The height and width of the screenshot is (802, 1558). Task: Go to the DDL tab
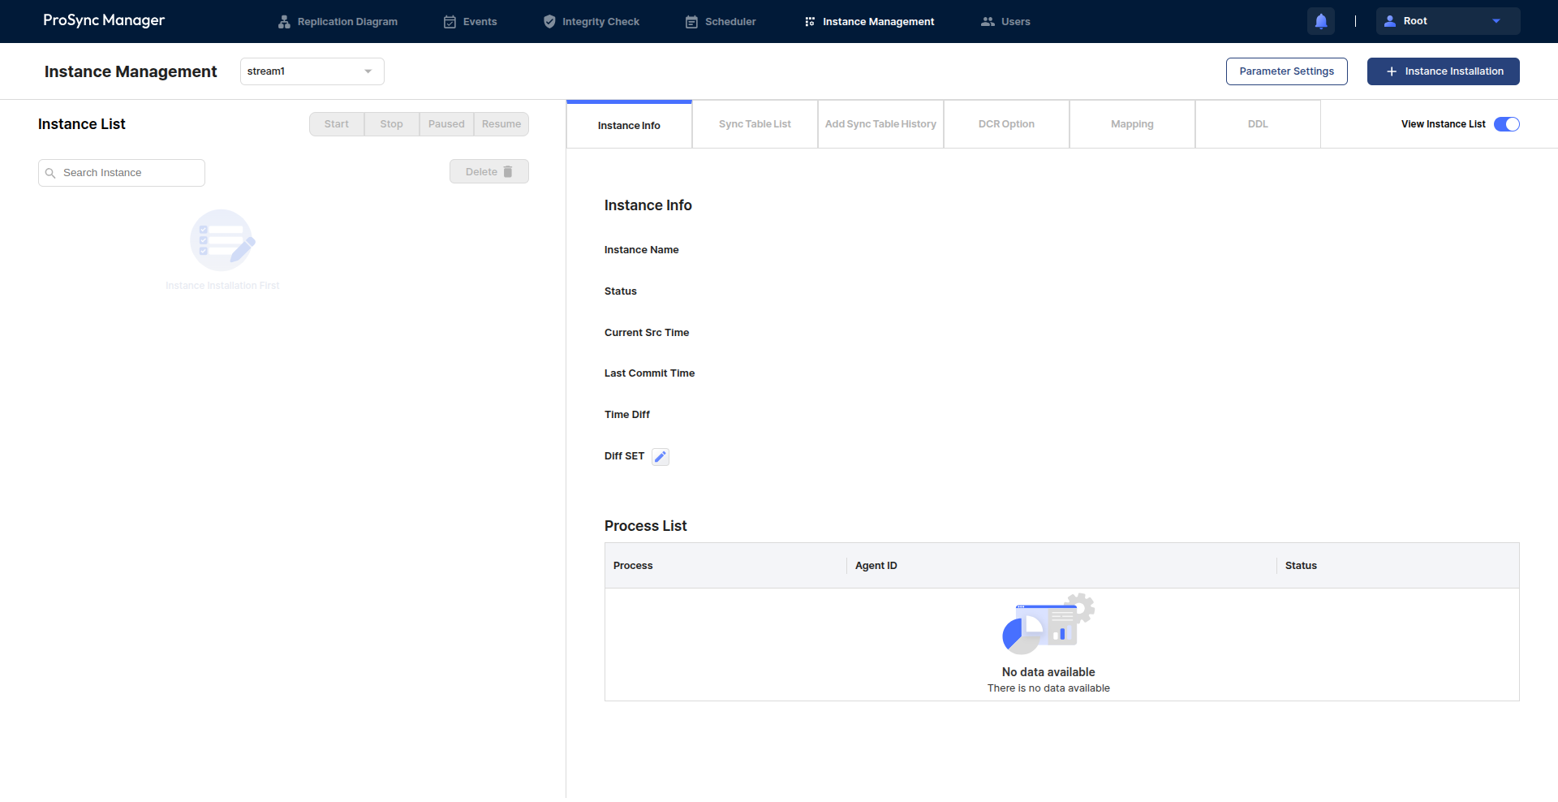(x=1258, y=124)
